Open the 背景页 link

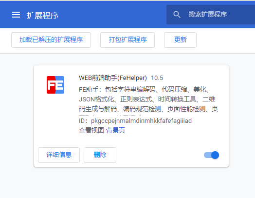point(115,130)
